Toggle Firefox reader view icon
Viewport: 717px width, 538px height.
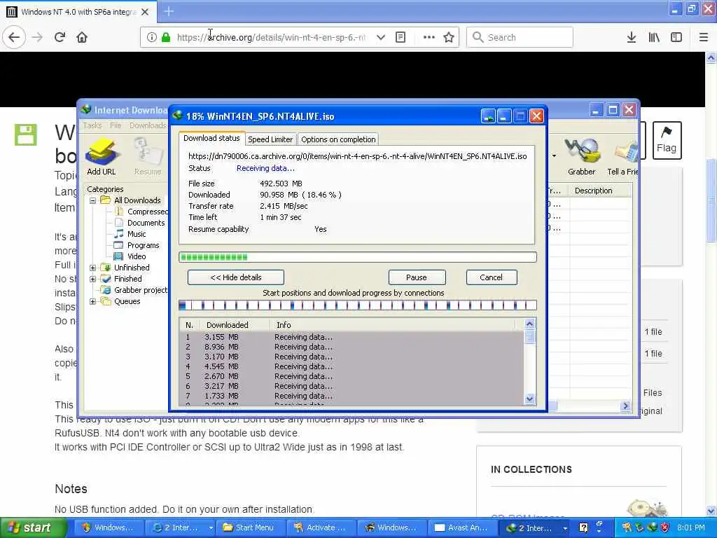pyautogui.click(x=400, y=38)
